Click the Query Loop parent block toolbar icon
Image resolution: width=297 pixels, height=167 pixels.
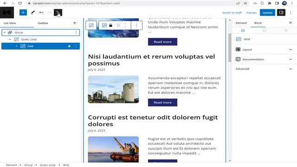(91, 26)
